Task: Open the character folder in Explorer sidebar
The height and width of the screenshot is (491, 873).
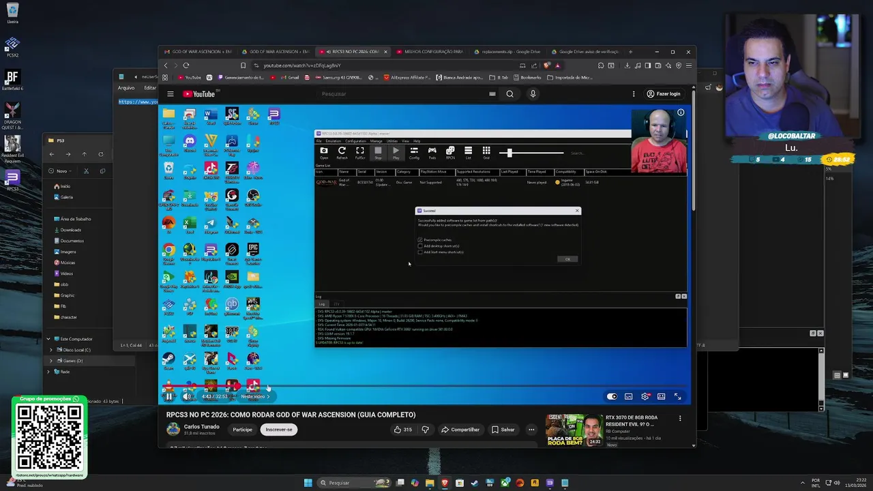Action: [x=65, y=317]
